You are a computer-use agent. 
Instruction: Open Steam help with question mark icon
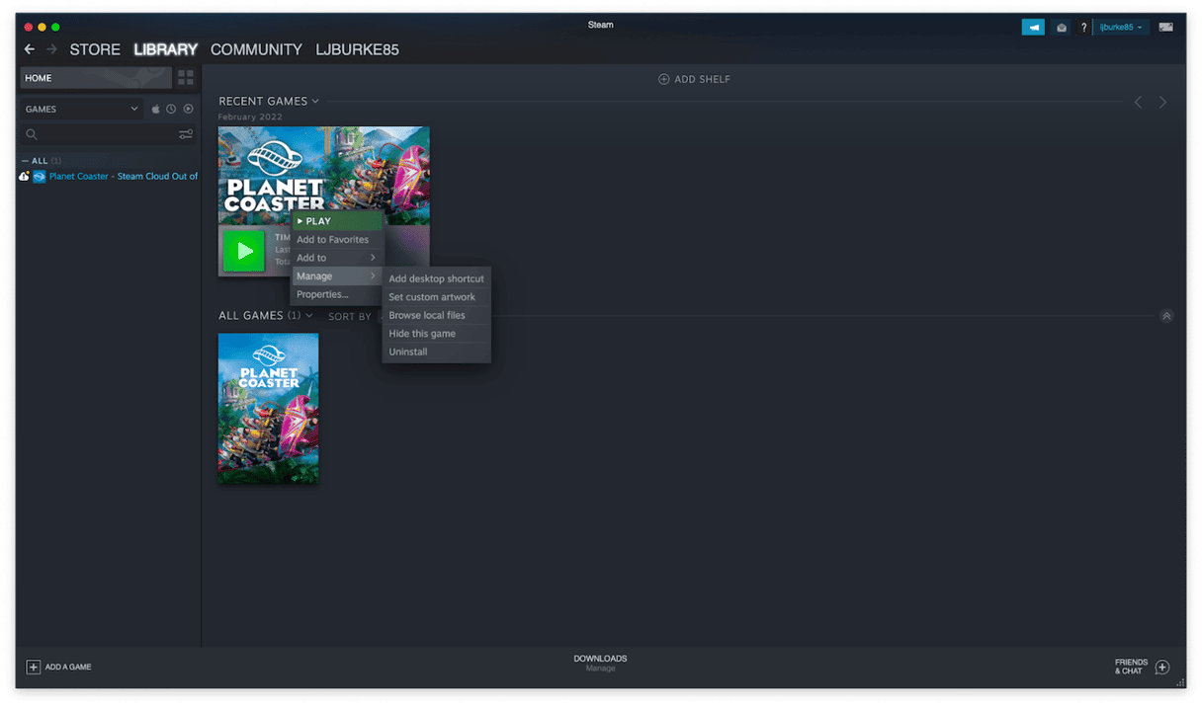(x=1083, y=27)
